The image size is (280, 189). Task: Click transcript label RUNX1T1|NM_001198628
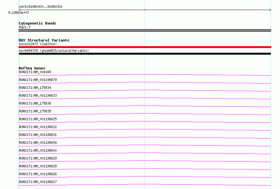click(x=38, y=166)
